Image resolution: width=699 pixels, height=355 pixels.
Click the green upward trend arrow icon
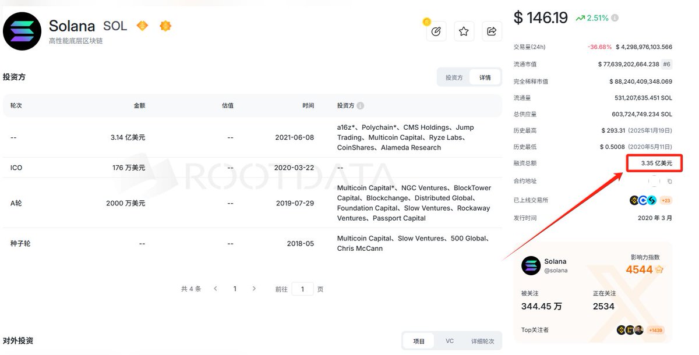[x=580, y=18]
